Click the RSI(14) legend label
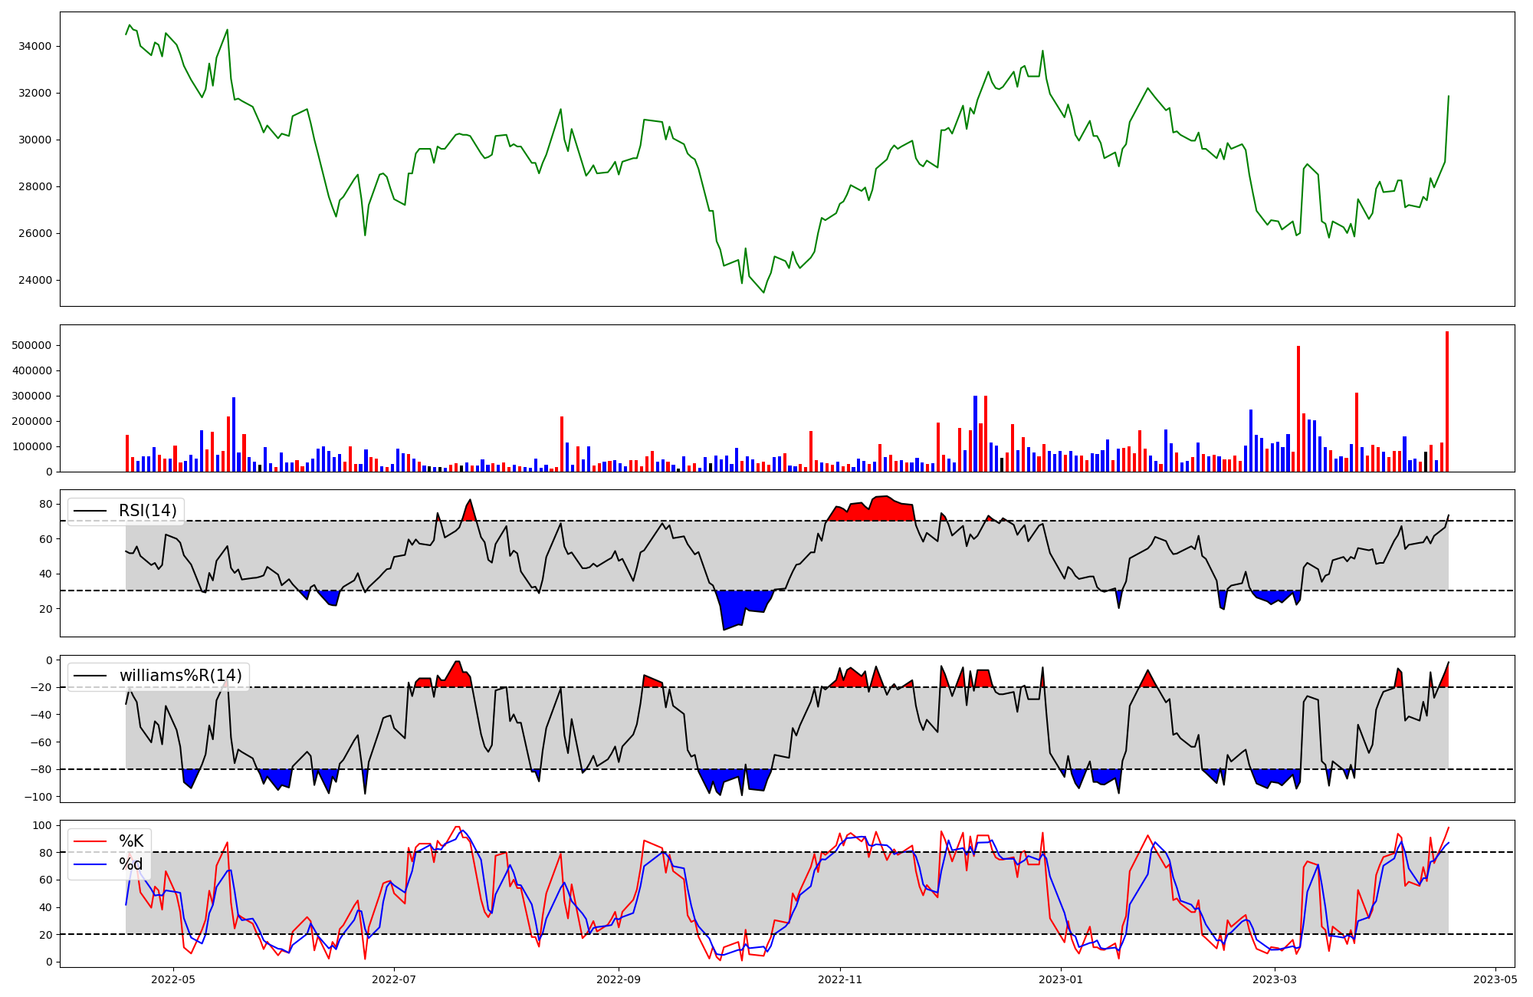 click(x=147, y=511)
